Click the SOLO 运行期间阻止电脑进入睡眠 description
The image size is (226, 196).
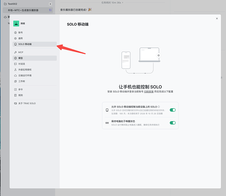(x=135, y=125)
